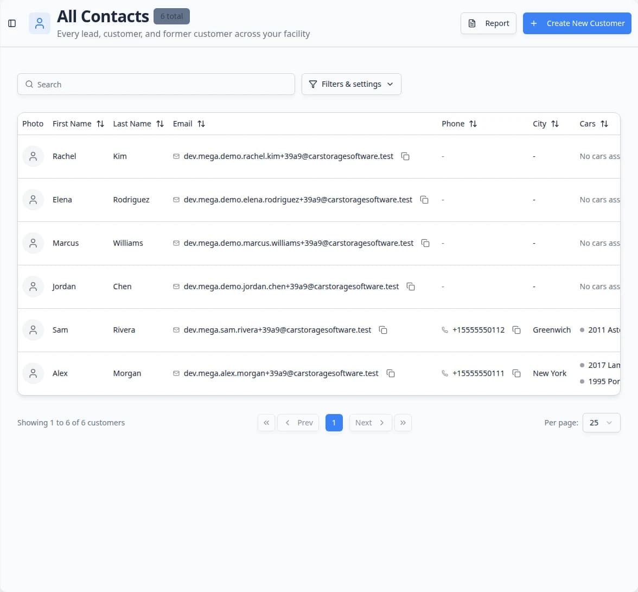Viewport: 638px width, 592px height.
Task: Click last name Morgan
Action: (127, 373)
